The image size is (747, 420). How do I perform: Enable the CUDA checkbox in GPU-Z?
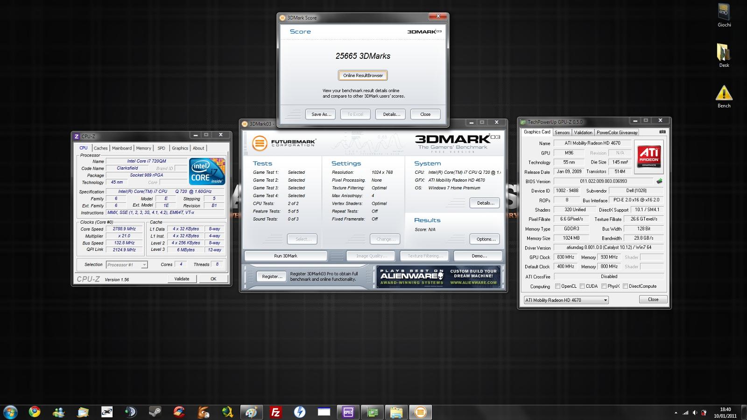coord(582,286)
